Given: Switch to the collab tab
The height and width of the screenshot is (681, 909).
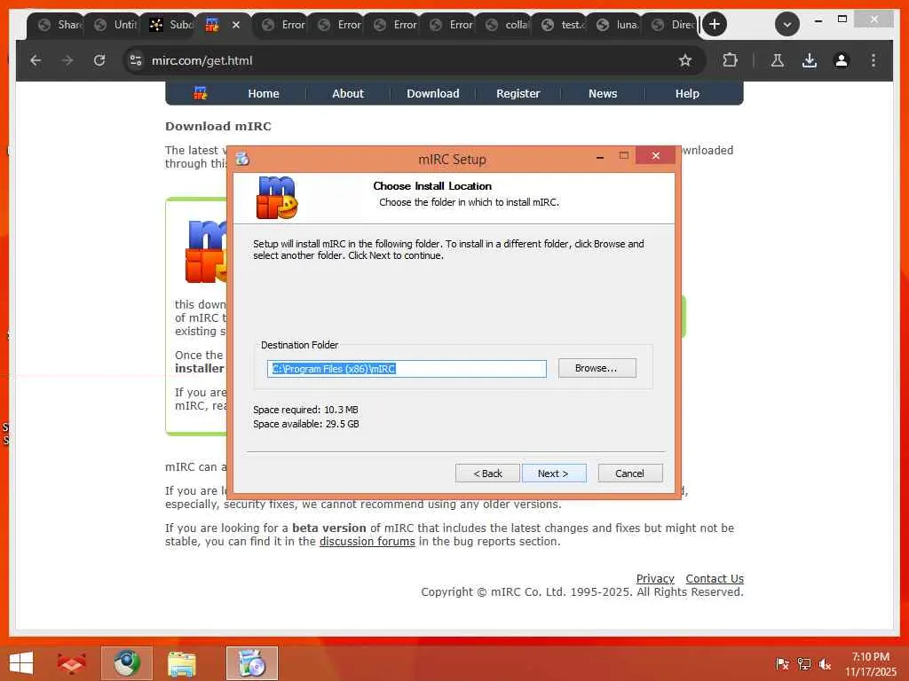Looking at the screenshot, I should coord(506,24).
